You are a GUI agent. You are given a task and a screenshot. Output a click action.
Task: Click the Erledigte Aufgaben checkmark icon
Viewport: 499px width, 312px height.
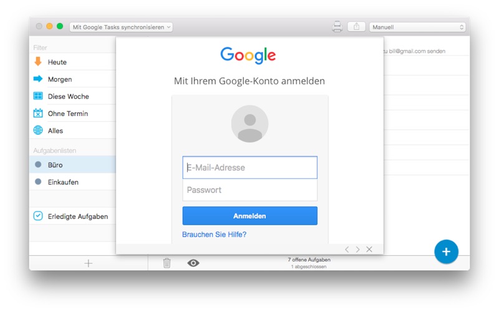[x=38, y=216]
